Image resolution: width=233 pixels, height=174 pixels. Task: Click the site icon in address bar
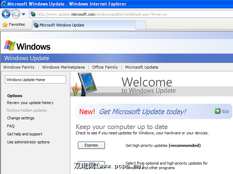[33, 14]
